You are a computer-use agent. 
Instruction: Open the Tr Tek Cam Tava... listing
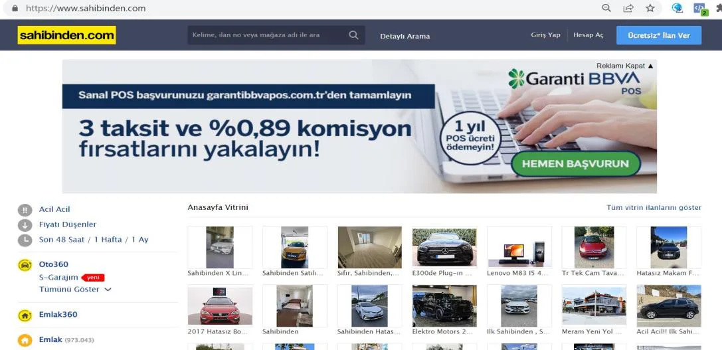[594, 247]
